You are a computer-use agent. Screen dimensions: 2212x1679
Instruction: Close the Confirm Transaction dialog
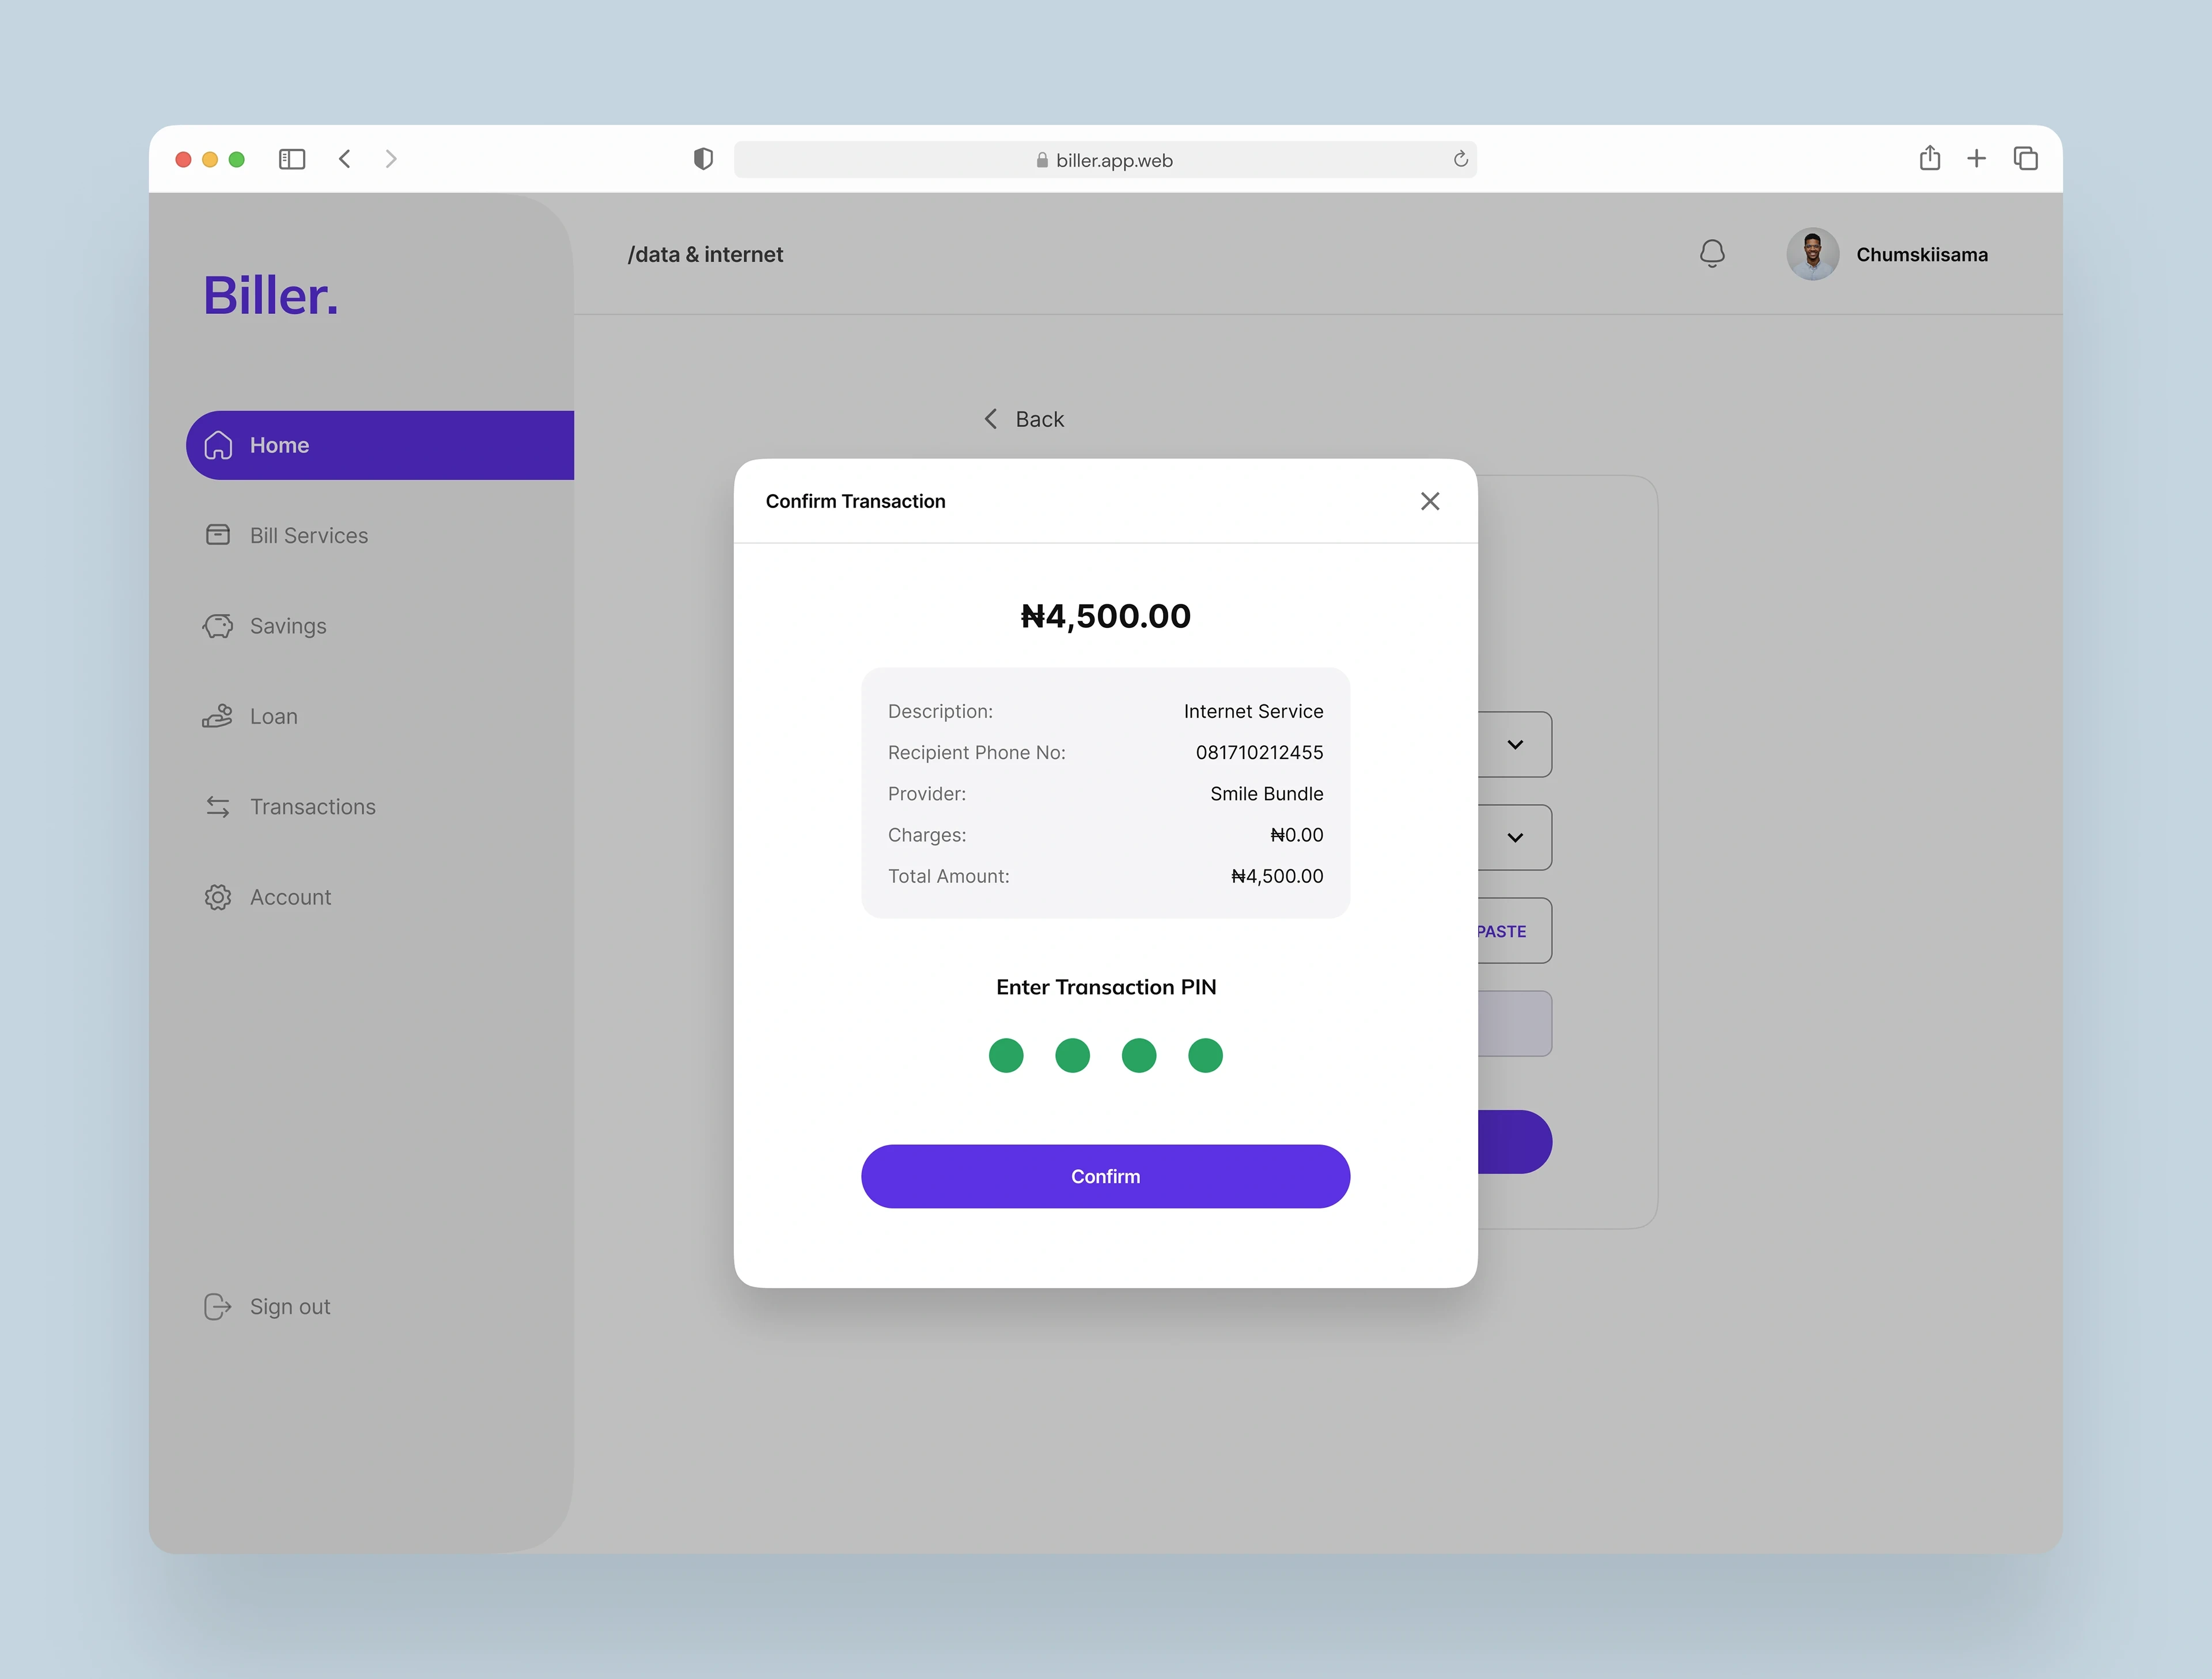[x=1429, y=501]
